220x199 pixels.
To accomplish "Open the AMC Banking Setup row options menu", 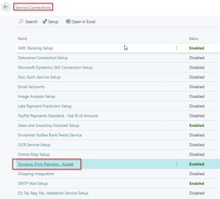I will pyautogui.click(x=177, y=48).
